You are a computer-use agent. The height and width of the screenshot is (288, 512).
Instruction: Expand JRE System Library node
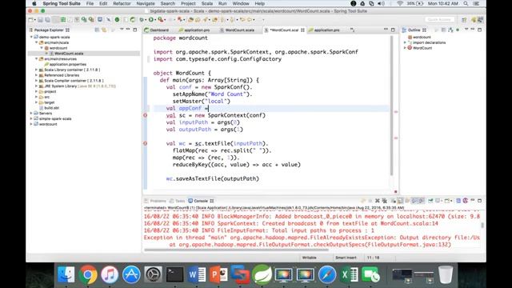[36, 86]
